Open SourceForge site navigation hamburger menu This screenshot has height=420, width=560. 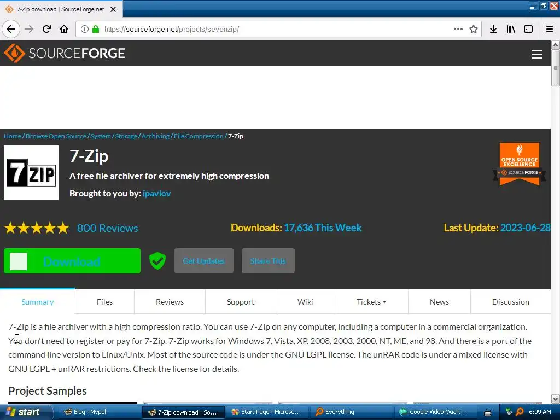[x=537, y=54]
